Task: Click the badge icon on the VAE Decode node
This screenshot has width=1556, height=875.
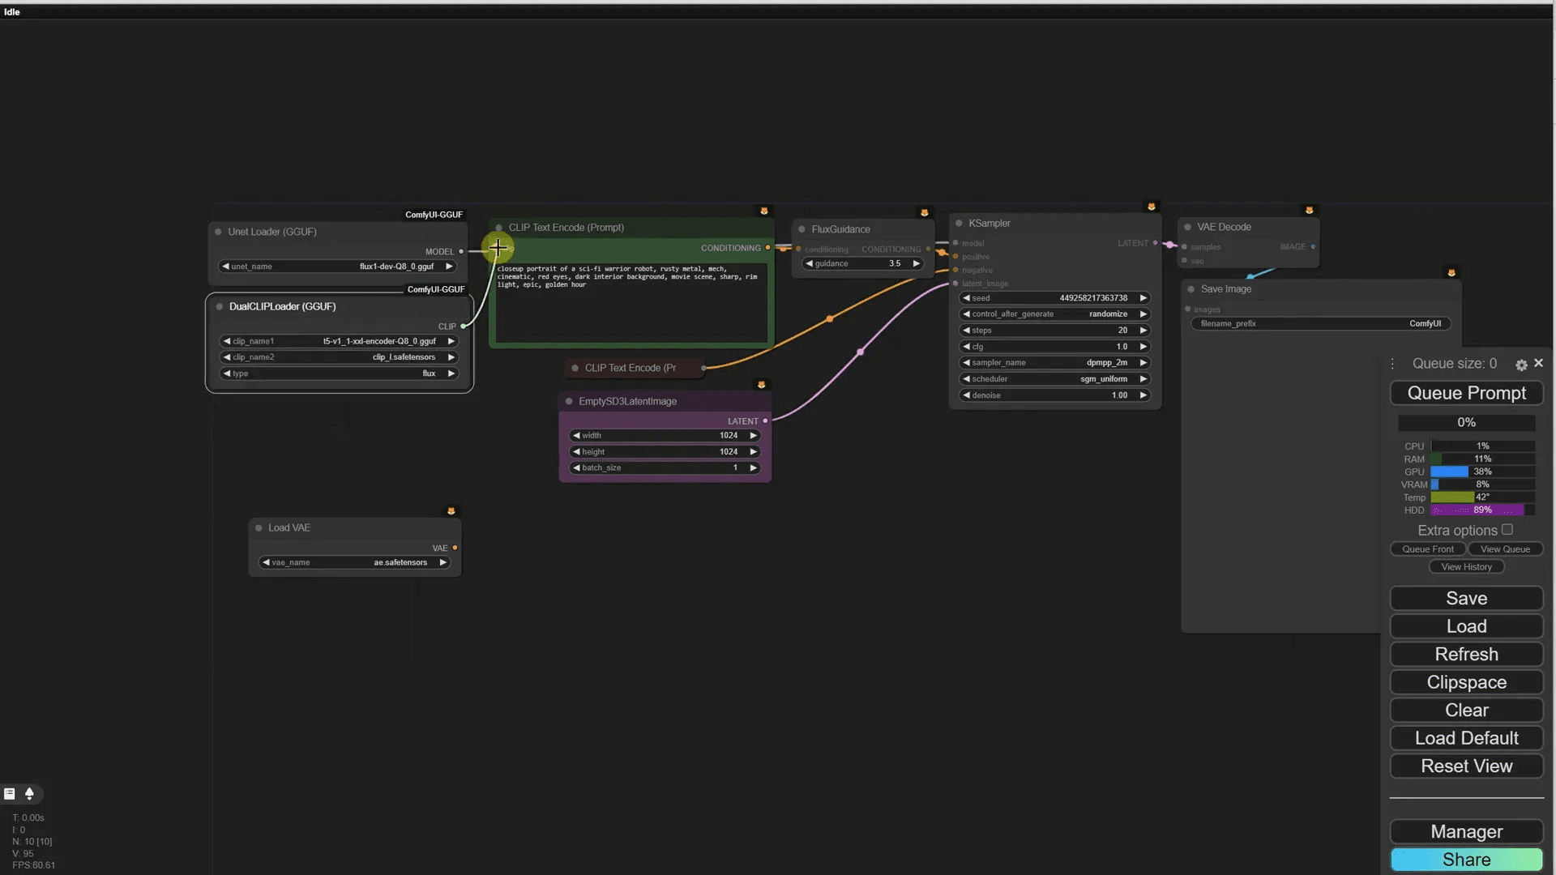Action: click(x=1309, y=210)
